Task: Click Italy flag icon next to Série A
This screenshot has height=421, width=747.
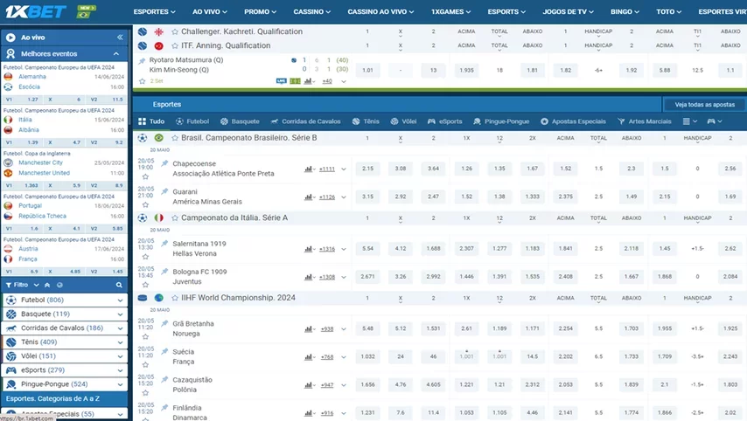Action: 158,217
